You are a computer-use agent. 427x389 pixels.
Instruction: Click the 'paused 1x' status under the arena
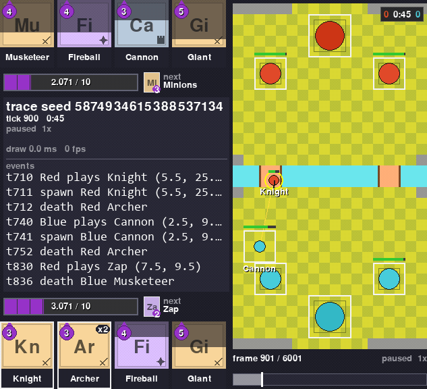pos(404,358)
